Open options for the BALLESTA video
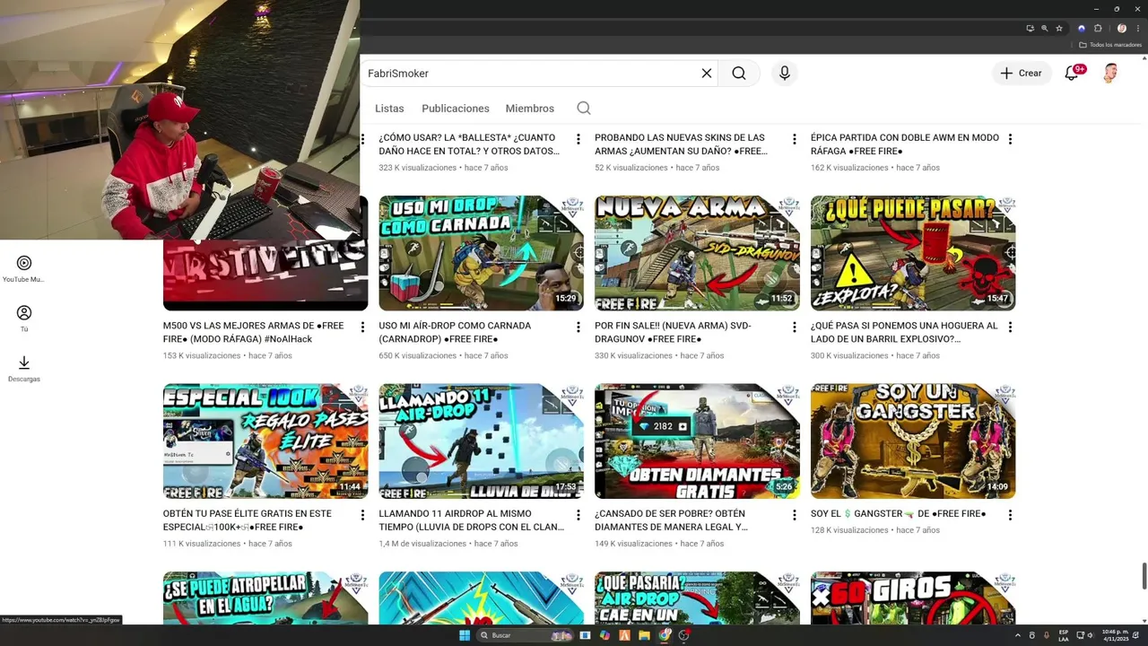 tap(578, 139)
